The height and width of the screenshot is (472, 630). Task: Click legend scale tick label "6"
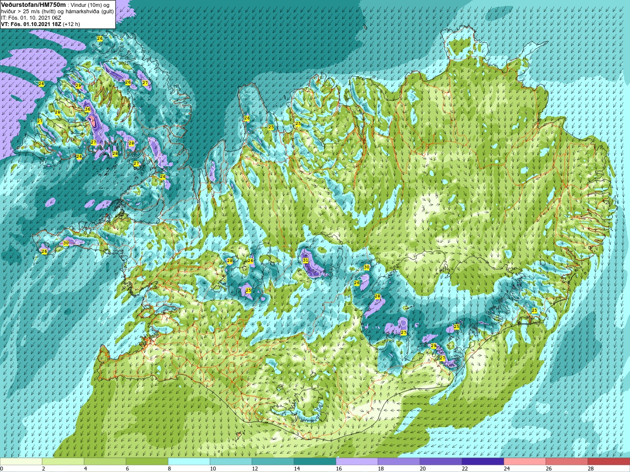[127, 469]
